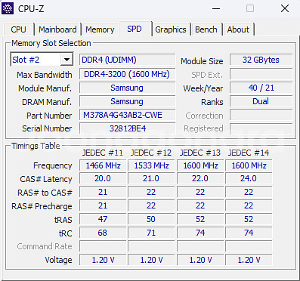Click JEDEC #14 tRC value 74

point(249,233)
